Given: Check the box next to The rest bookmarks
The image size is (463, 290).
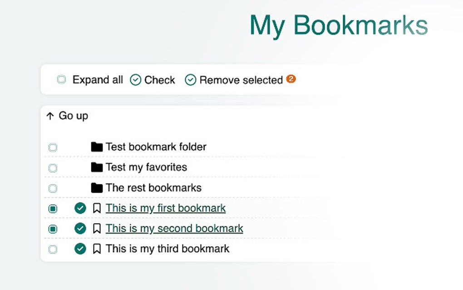Looking at the screenshot, I should click(53, 188).
